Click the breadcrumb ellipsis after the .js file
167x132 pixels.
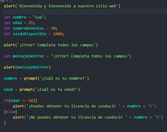(11, 1)
